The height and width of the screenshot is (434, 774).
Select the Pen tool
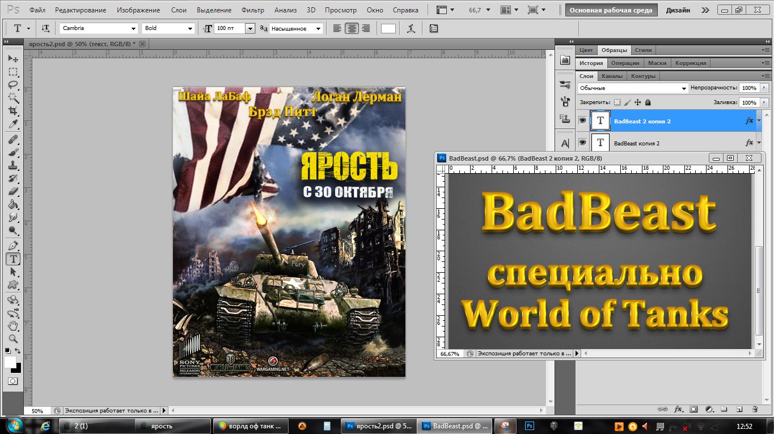(x=13, y=246)
